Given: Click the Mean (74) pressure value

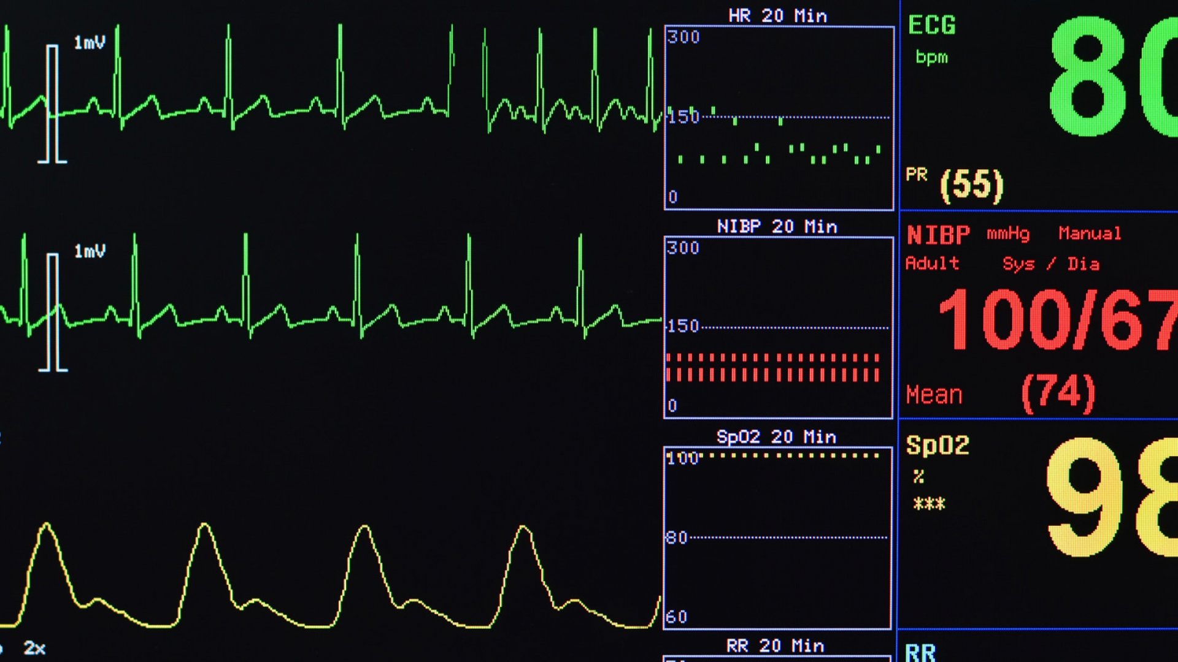Looking at the screenshot, I should (1058, 393).
